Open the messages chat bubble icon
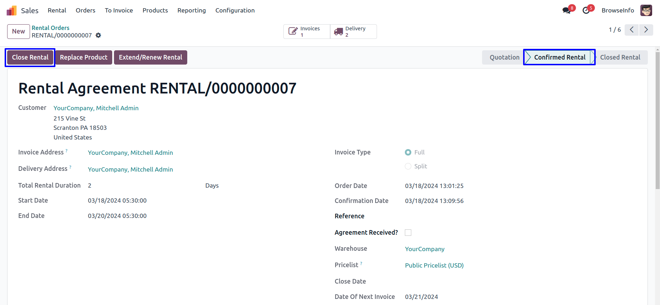The image size is (660, 305). point(566,11)
